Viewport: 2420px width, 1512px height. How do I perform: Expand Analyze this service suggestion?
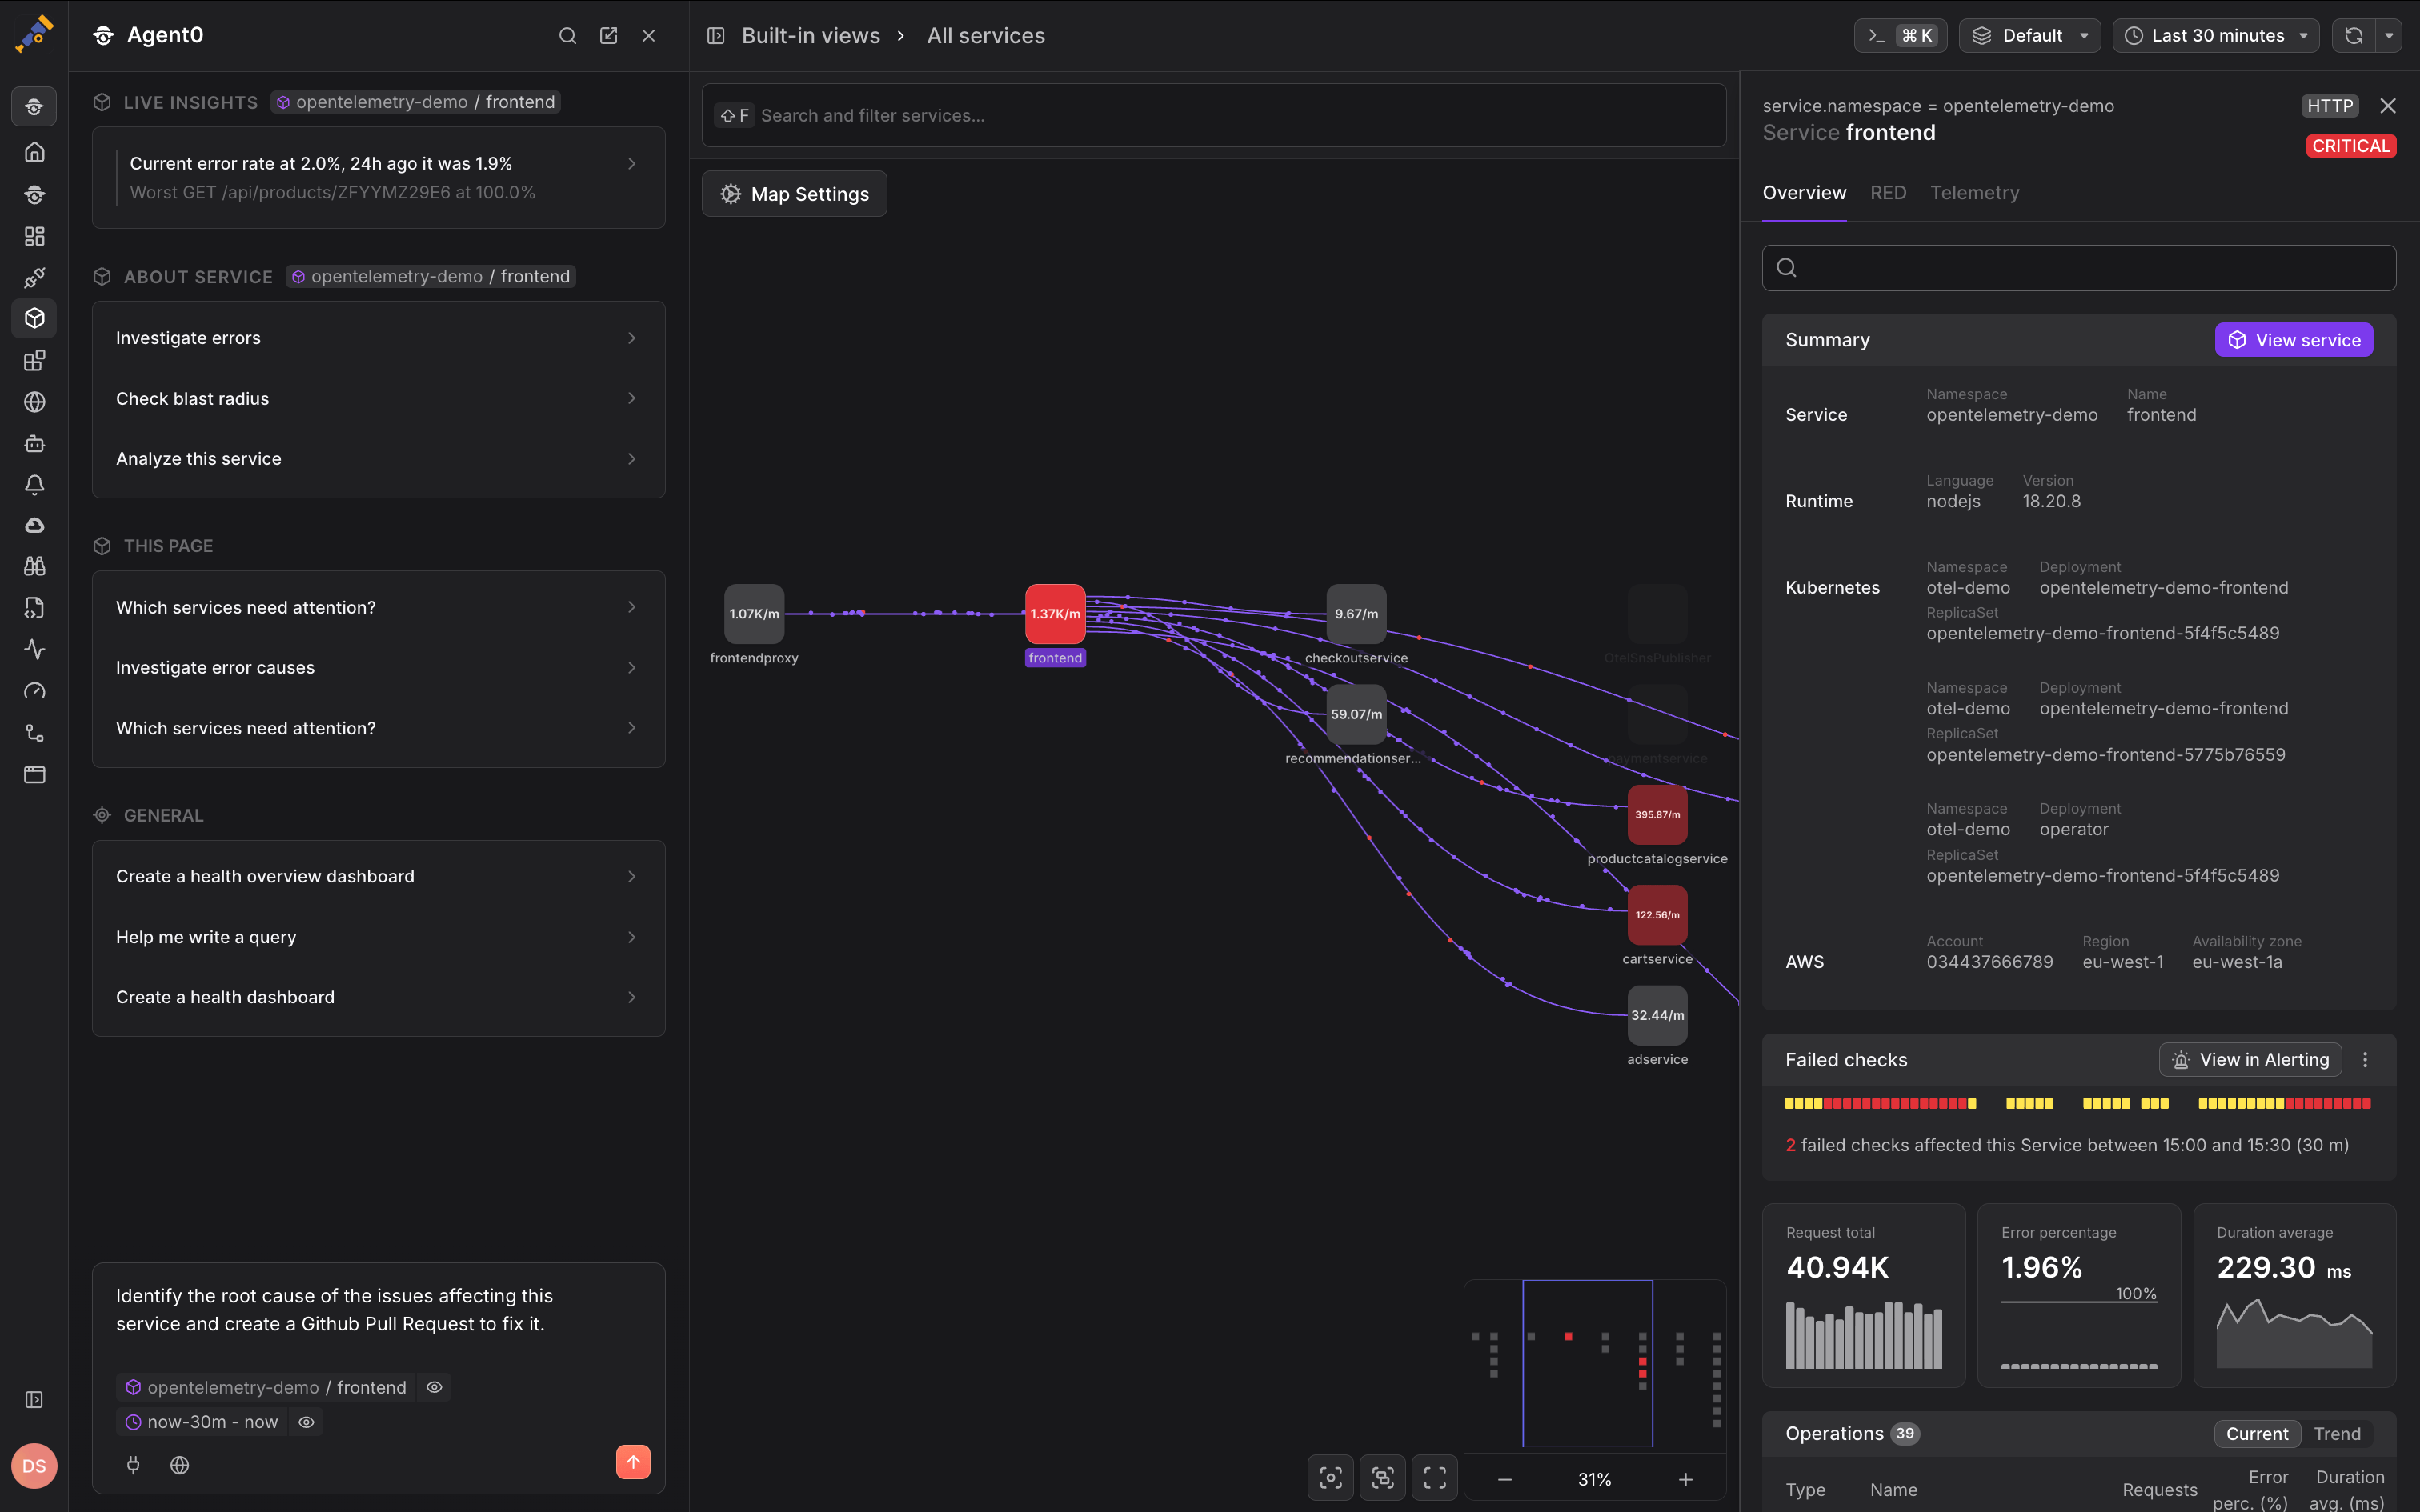[379, 459]
